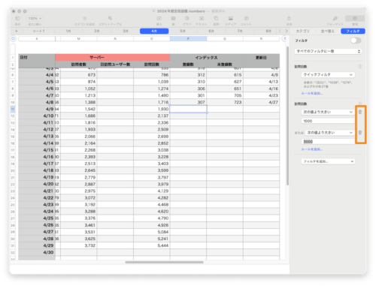
Task: Select the フィルタ inspector tab
Action: (x=353, y=31)
